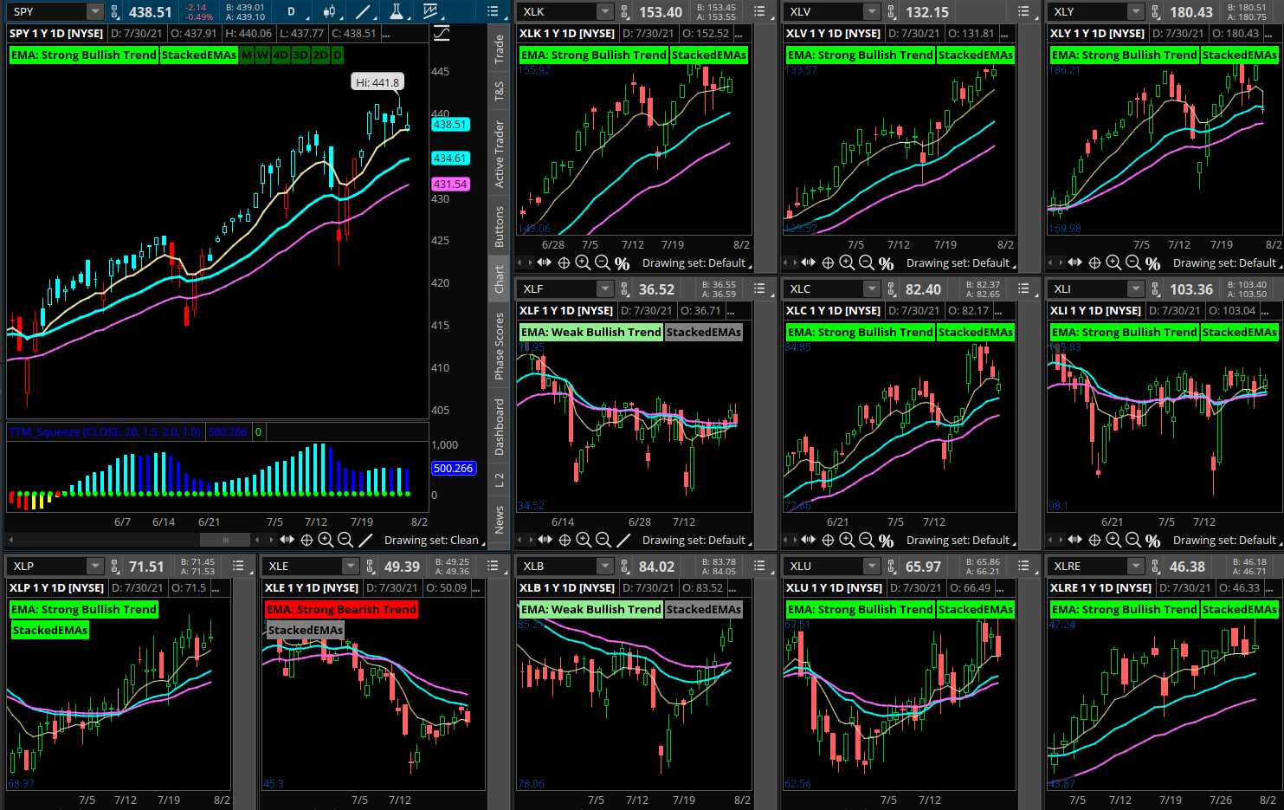The height and width of the screenshot is (810, 1284).
Task: Zoom out on XLI chart
Action: tap(1133, 540)
